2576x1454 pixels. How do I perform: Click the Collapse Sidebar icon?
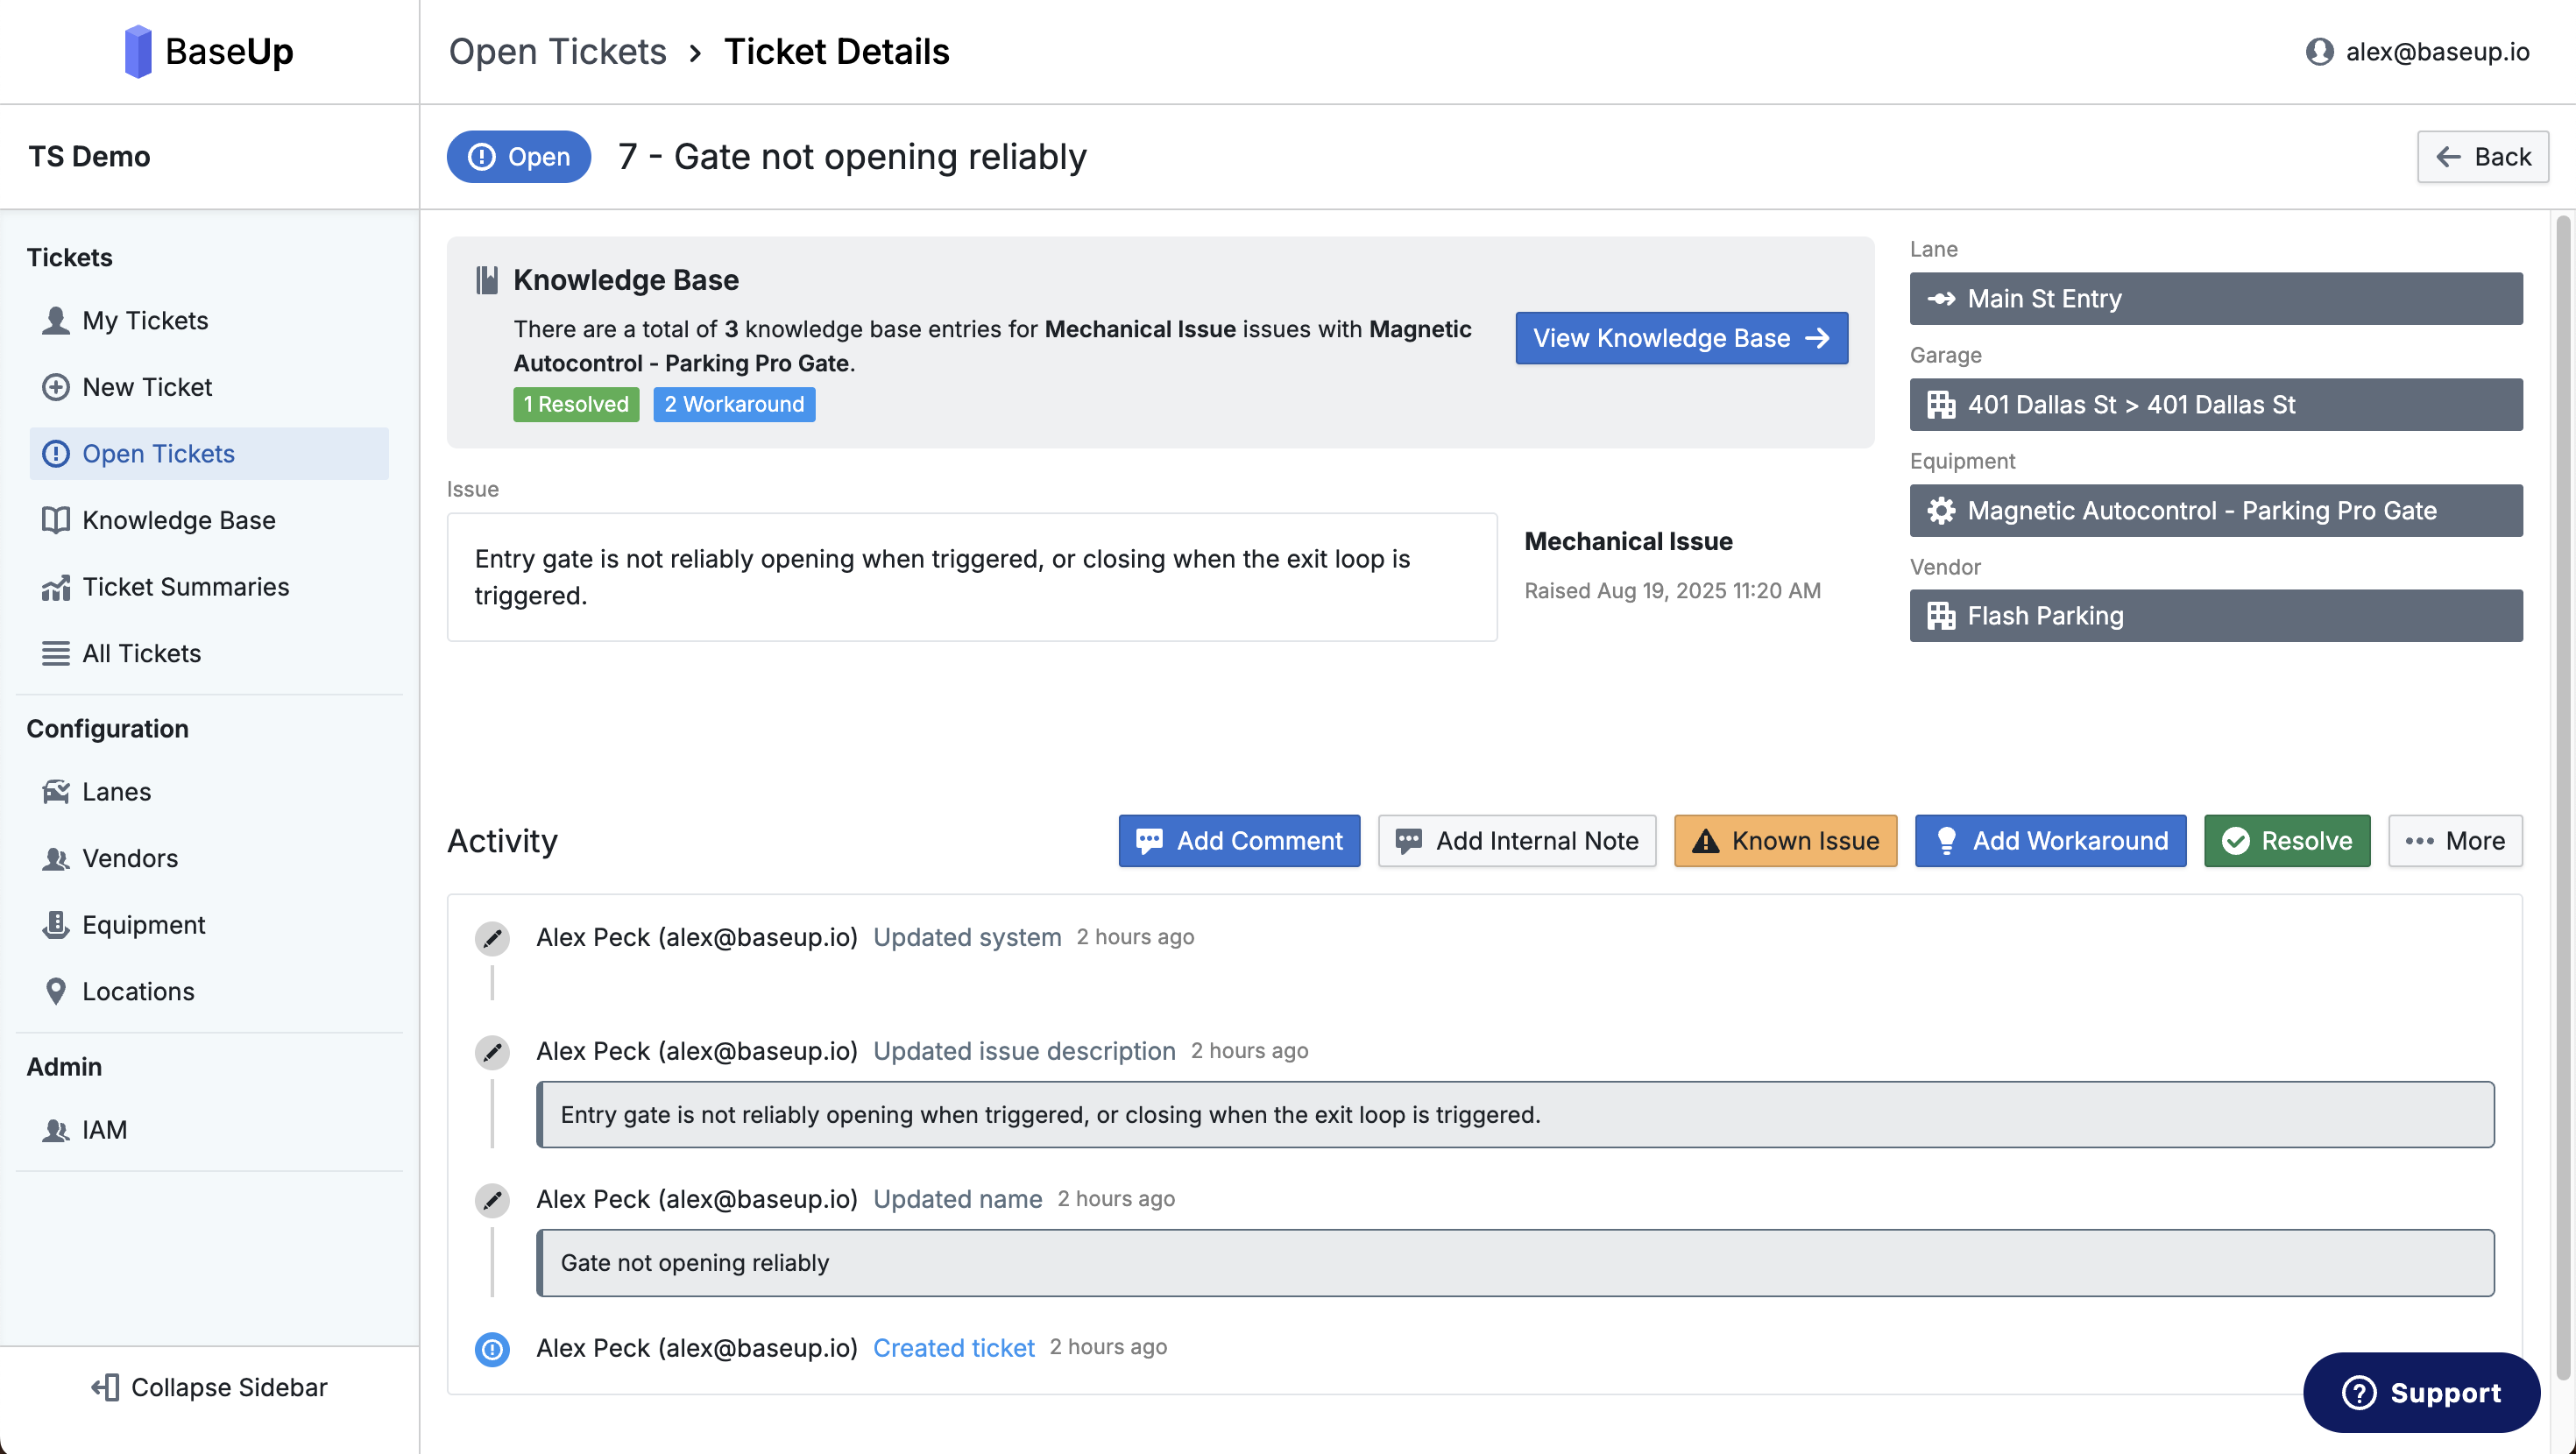coord(105,1387)
